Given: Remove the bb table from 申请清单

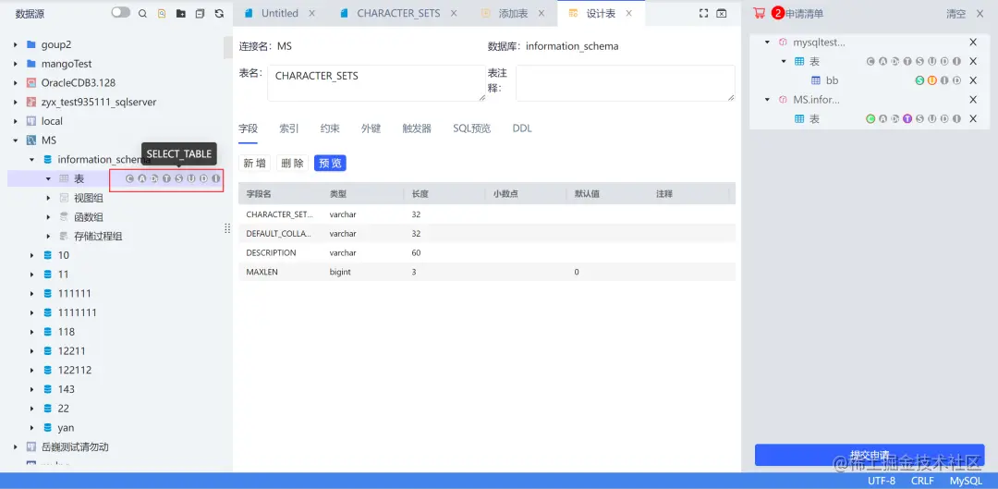Looking at the screenshot, I should pyautogui.click(x=972, y=80).
